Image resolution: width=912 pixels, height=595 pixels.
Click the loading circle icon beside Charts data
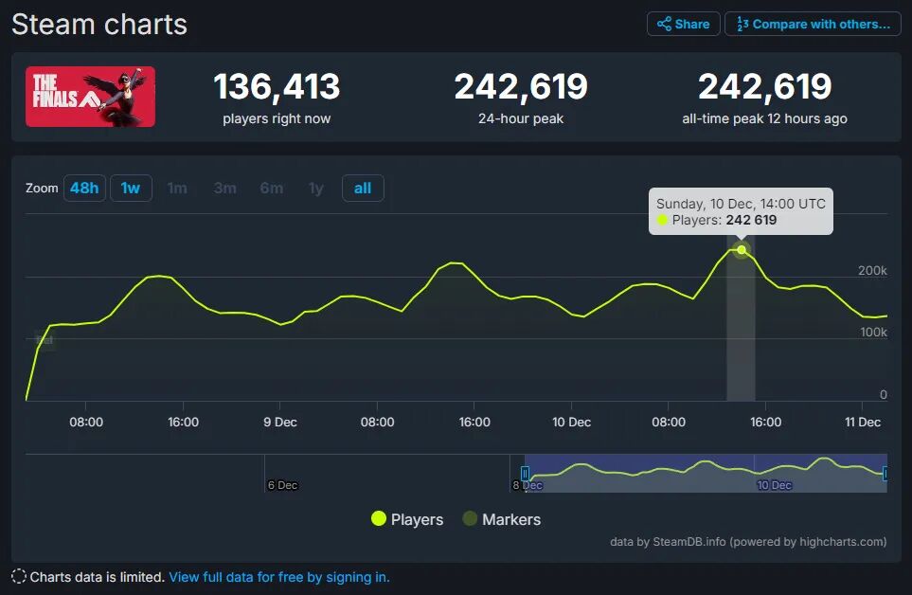point(19,576)
